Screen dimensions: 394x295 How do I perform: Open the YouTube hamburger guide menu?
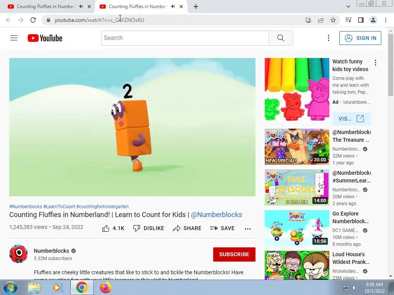tap(14, 38)
